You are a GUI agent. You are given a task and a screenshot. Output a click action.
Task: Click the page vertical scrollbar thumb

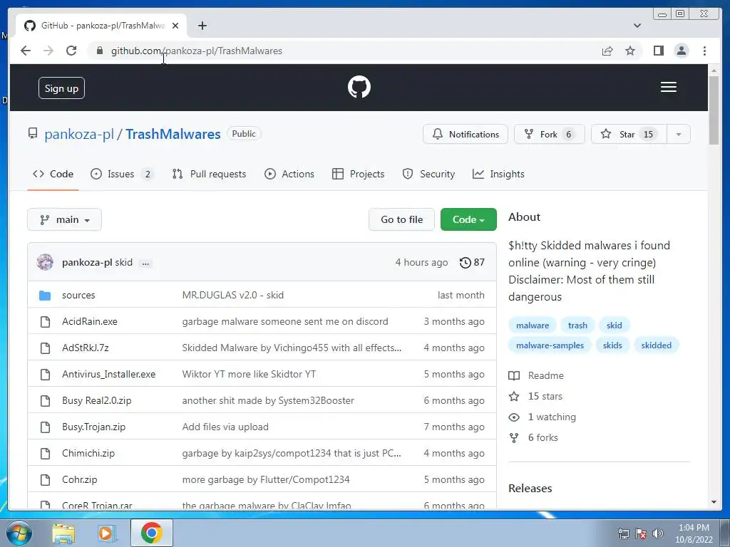[x=714, y=110]
